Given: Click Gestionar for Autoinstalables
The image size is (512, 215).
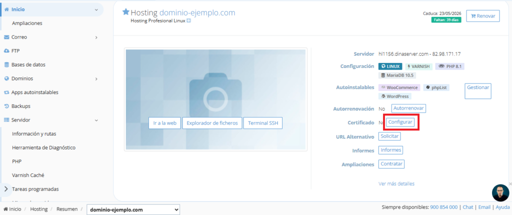Looking at the screenshot, I should pos(478,91).
